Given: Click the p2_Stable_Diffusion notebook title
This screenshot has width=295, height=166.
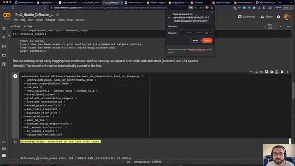Looking at the screenshot, I should tap(36, 15).
